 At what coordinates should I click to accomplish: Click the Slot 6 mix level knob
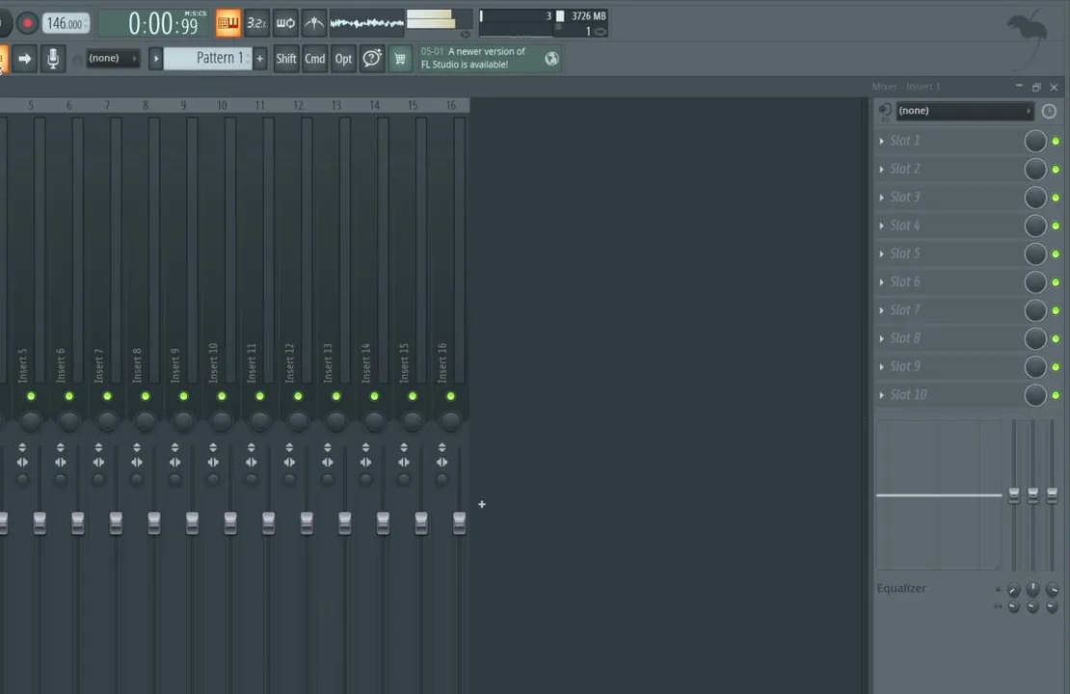click(1035, 281)
